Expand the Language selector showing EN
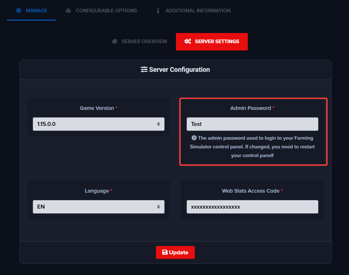 click(x=98, y=207)
